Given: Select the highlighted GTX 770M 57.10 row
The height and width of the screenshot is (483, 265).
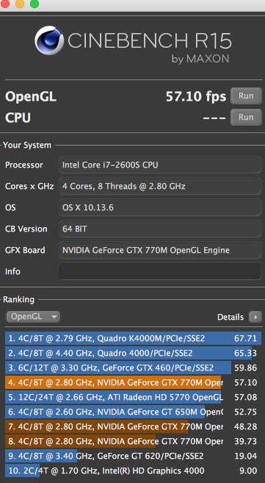Looking at the screenshot, I should pyautogui.click(x=133, y=382).
